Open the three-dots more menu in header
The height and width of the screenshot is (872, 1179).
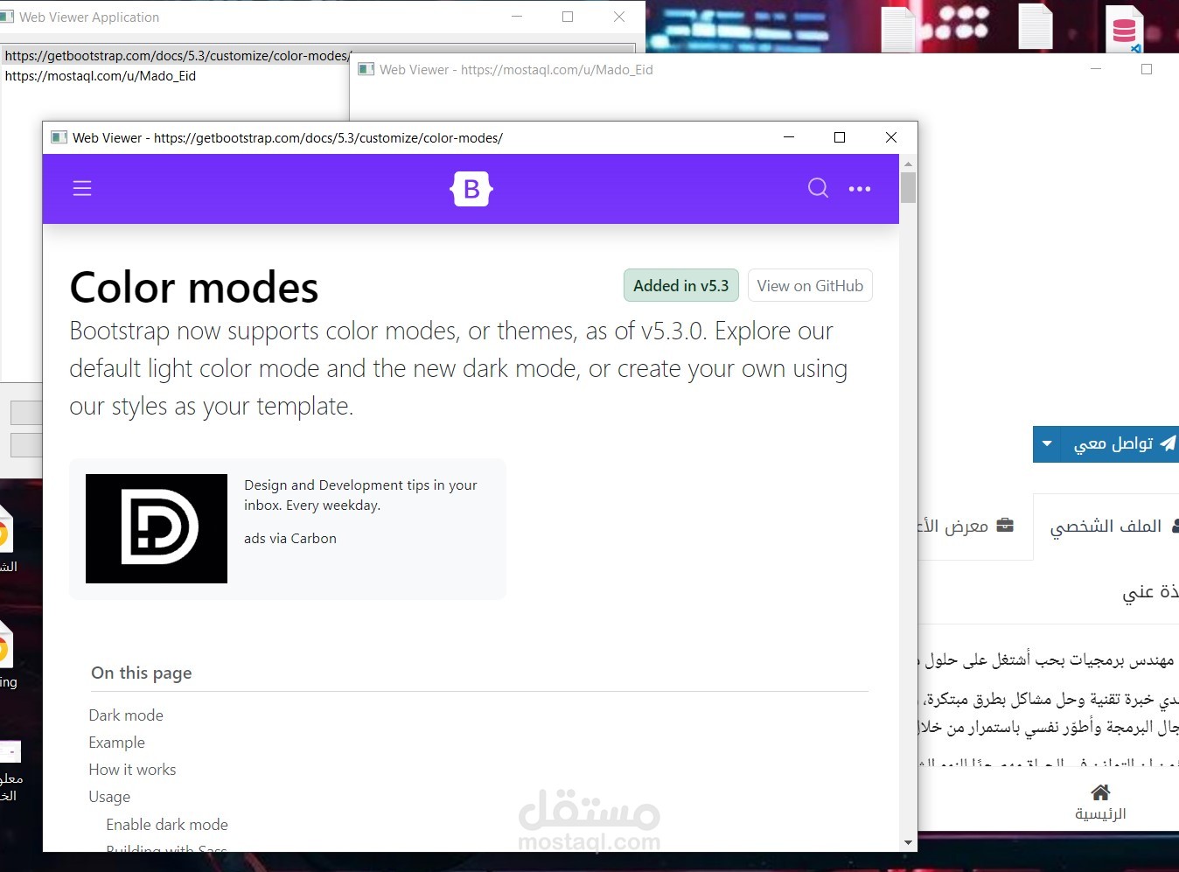coord(860,189)
